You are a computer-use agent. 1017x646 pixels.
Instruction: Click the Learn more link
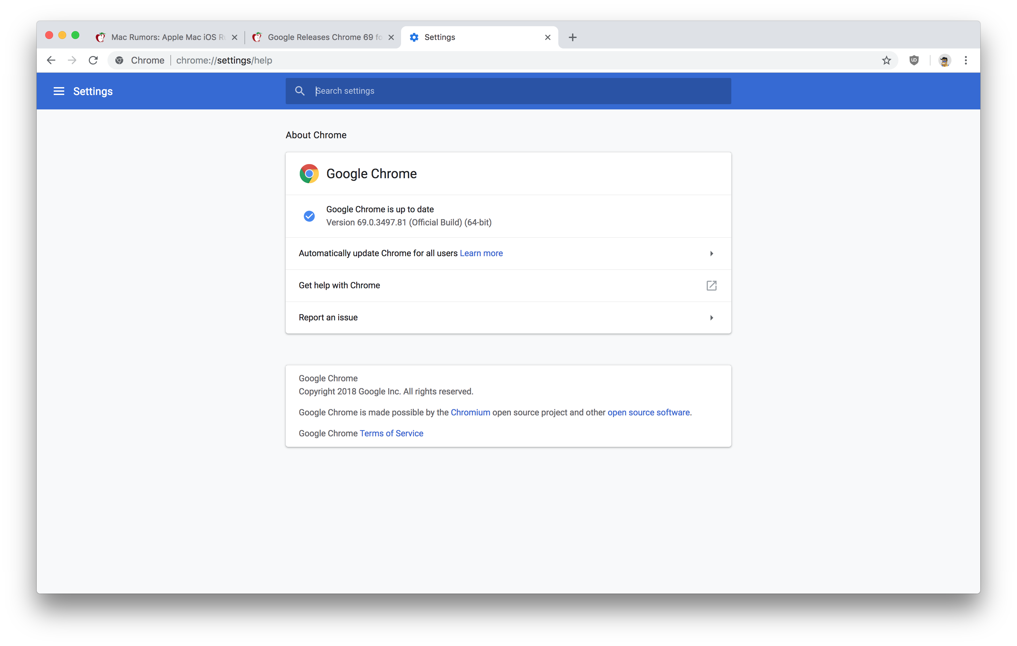coord(481,253)
